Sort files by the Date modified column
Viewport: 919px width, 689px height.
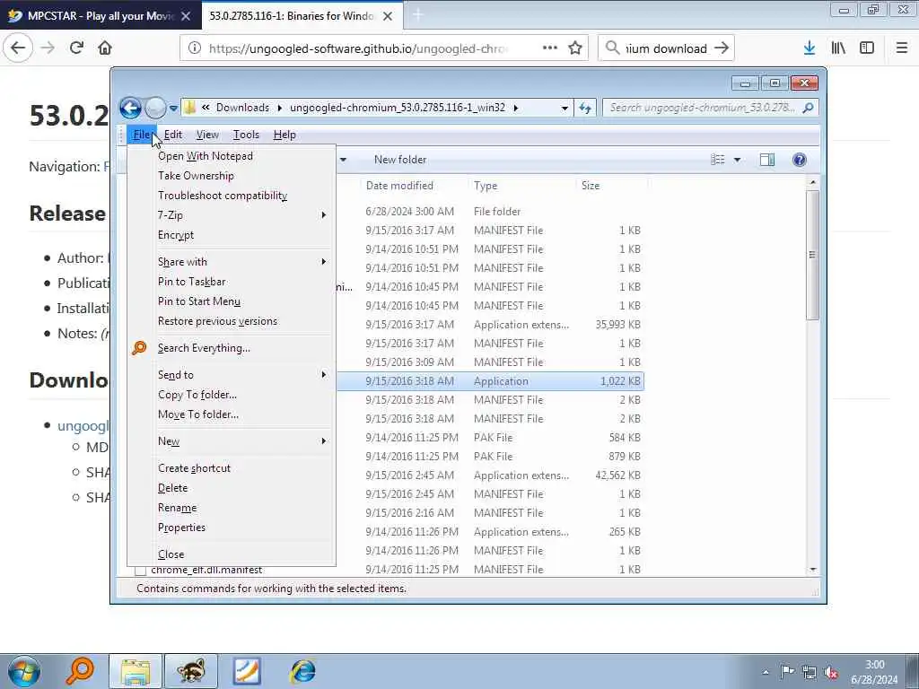(x=399, y=186)
